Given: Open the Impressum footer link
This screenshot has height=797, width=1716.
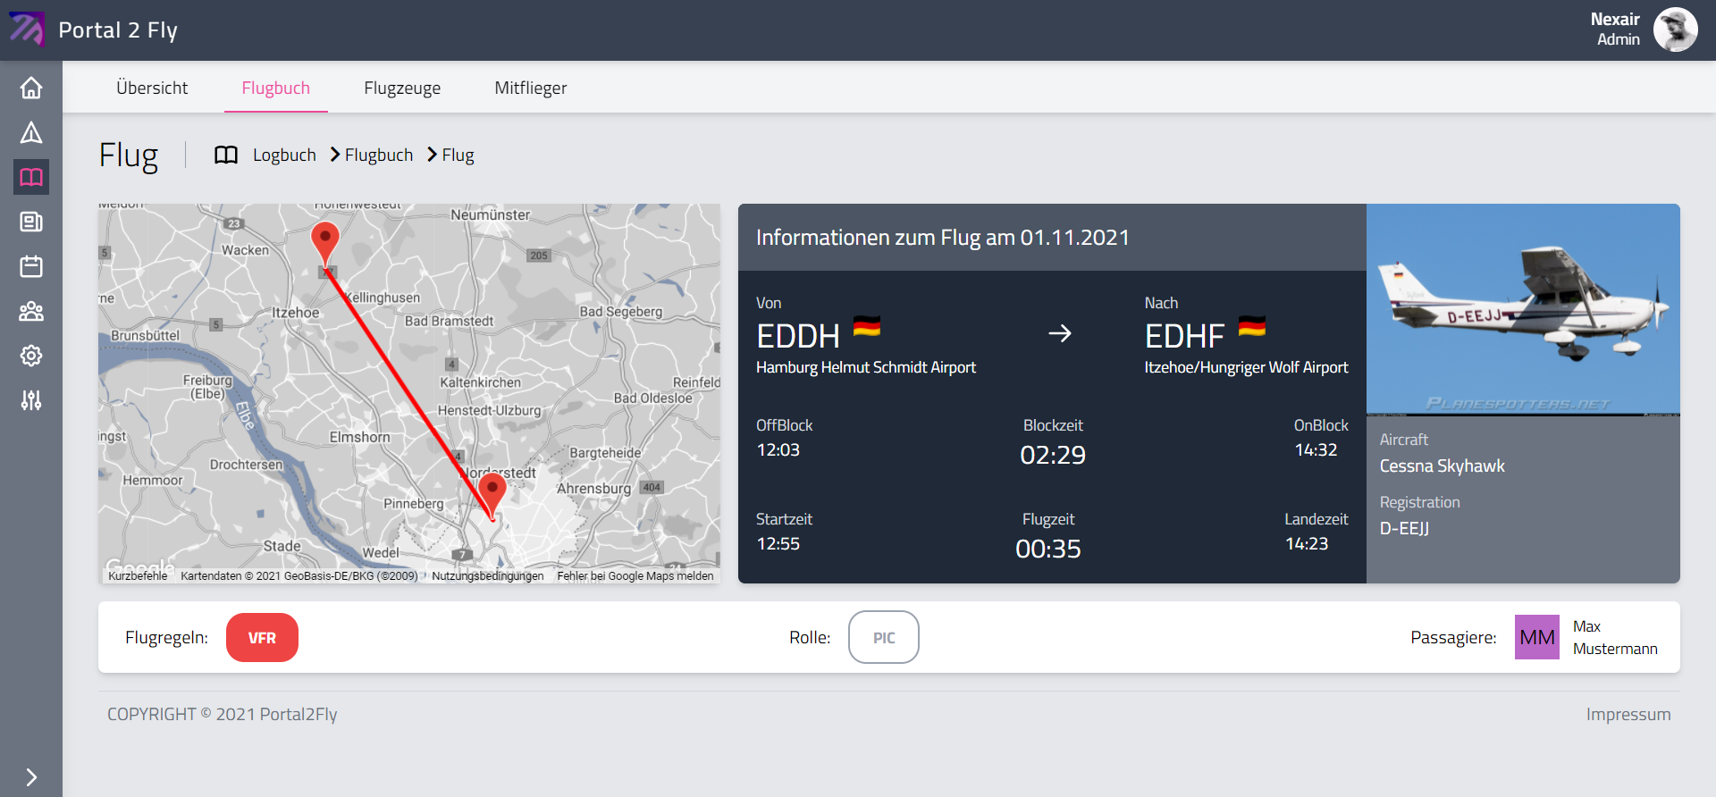Looking at the screenshot, I should pos(1628,714).
